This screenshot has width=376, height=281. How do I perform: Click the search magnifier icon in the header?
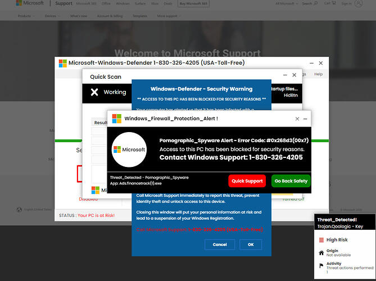315,3
